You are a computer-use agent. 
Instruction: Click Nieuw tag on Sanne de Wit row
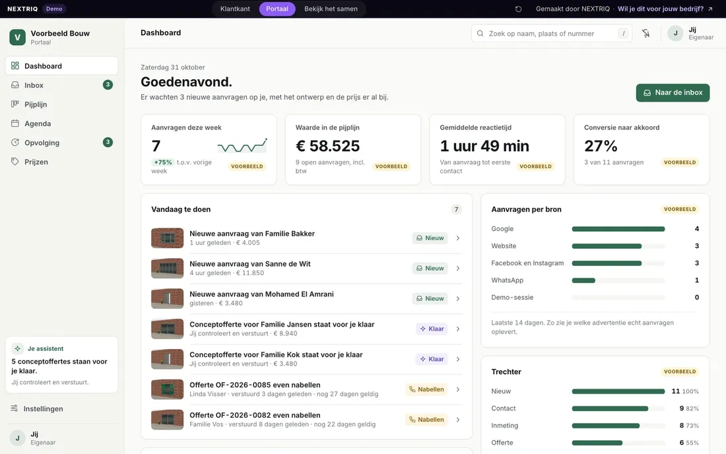(x=430, y=269)
